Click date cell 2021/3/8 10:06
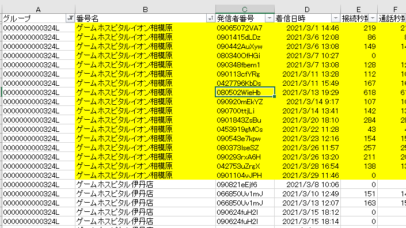The width and height of the screenshot is (406, 228). (x=308, y=184)
